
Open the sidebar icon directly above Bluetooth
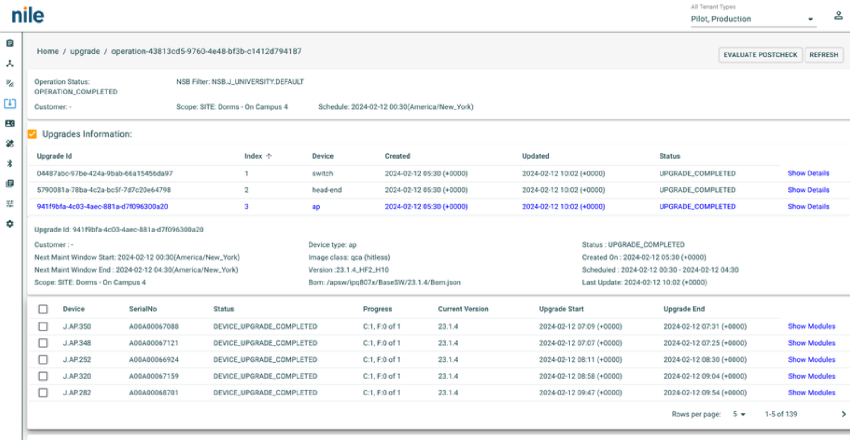pos(10,143)
